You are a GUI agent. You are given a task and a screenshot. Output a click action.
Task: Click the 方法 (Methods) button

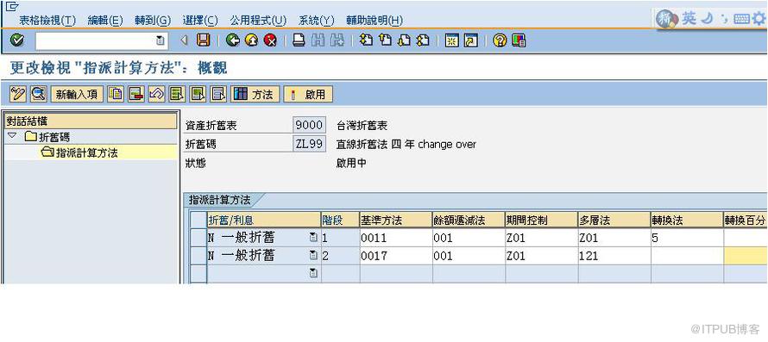tap(255, 94)
